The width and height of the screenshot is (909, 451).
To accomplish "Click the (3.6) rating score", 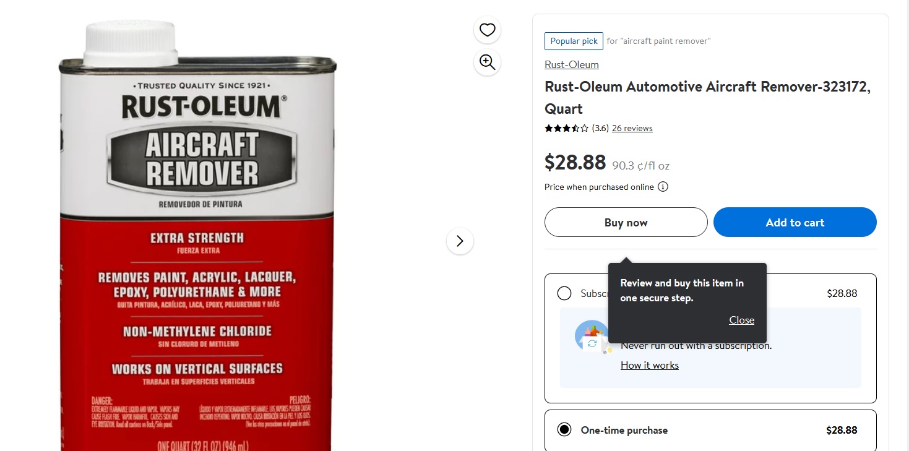I will click(x=600, y=129).
